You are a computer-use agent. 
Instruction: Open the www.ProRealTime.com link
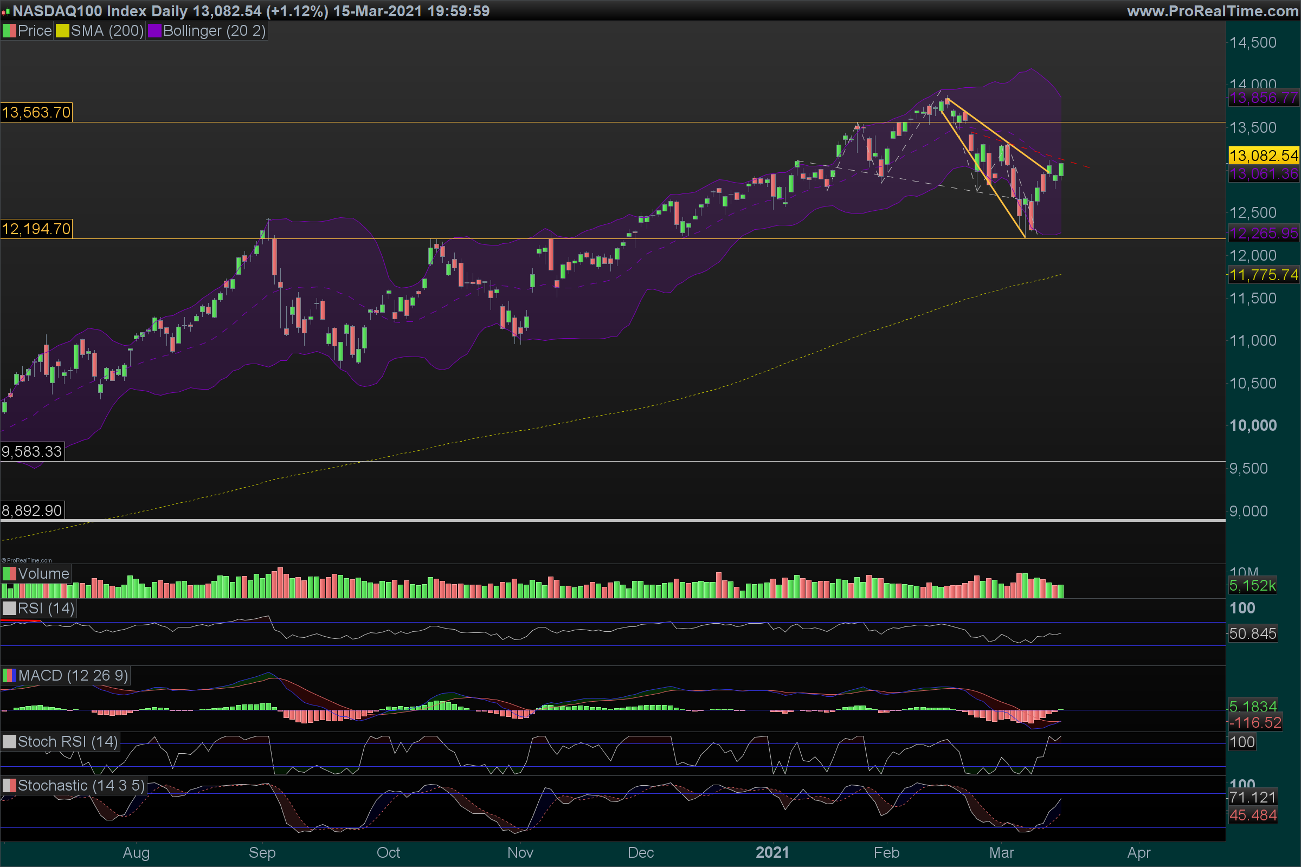[x=1212, y=11]
